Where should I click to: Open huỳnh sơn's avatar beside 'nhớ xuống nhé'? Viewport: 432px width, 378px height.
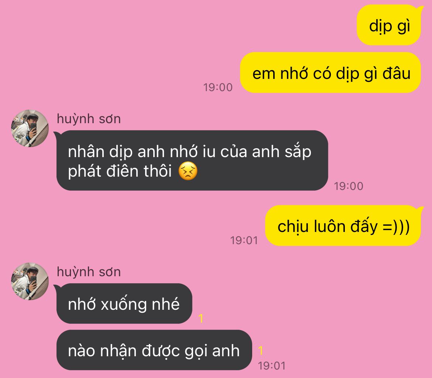(x=30, y=281)
